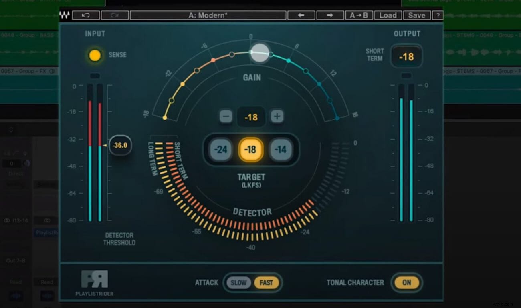Go to next preset with right arrow

tap(330, 15)
